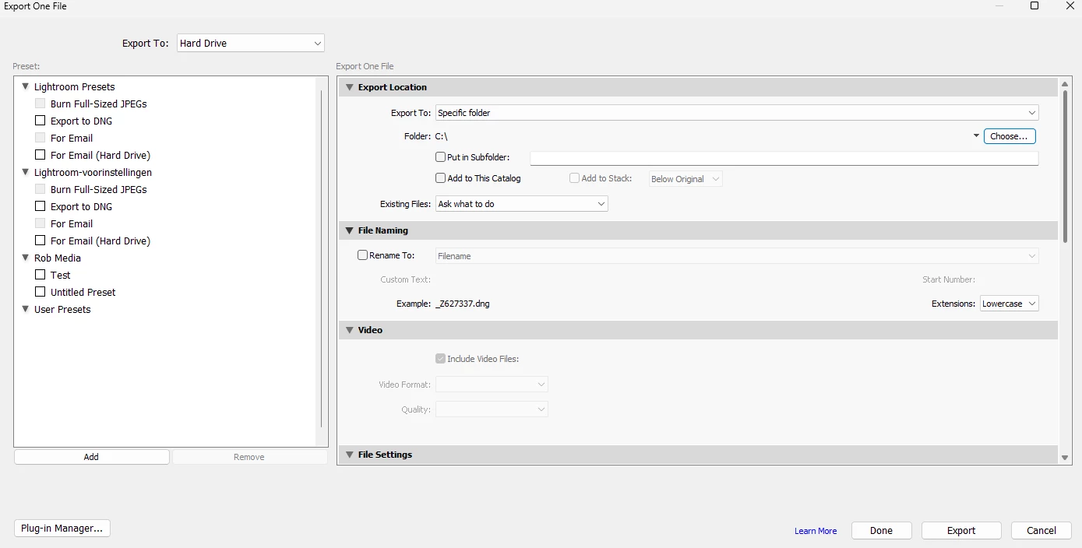Click the subfolder name input field
Screen dimensions: 1082x548
pos(784,158)
